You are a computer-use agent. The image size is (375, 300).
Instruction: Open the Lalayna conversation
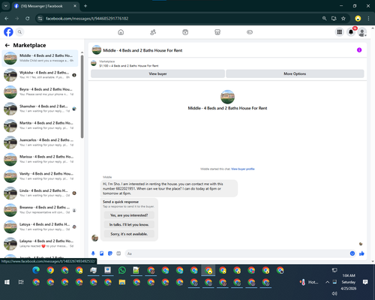click(40, 244)
